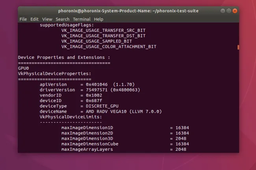Image resolution: width=256 pixels, height=170 pixels.
Task: Click the DISCRETE_GPU value
Action: point(102,106)
